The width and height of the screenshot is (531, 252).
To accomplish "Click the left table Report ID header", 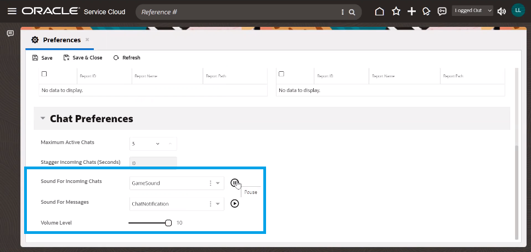I will (x=88, y=76).
